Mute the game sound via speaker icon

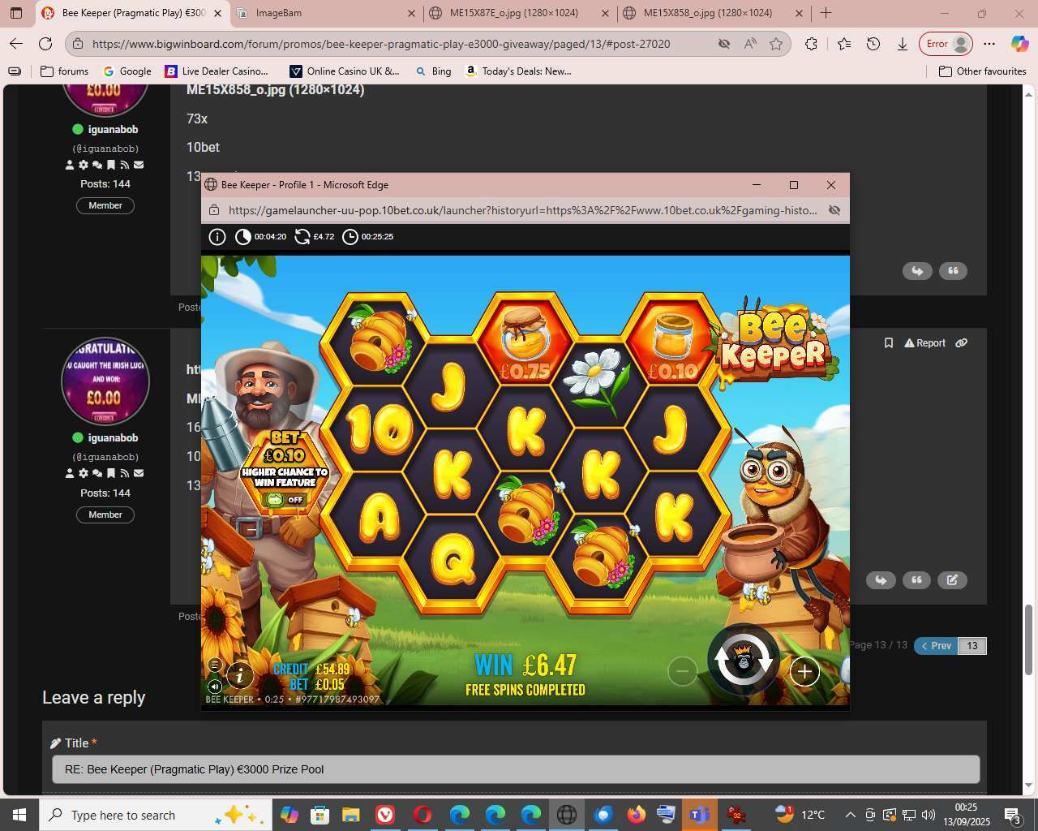[215, 686]
